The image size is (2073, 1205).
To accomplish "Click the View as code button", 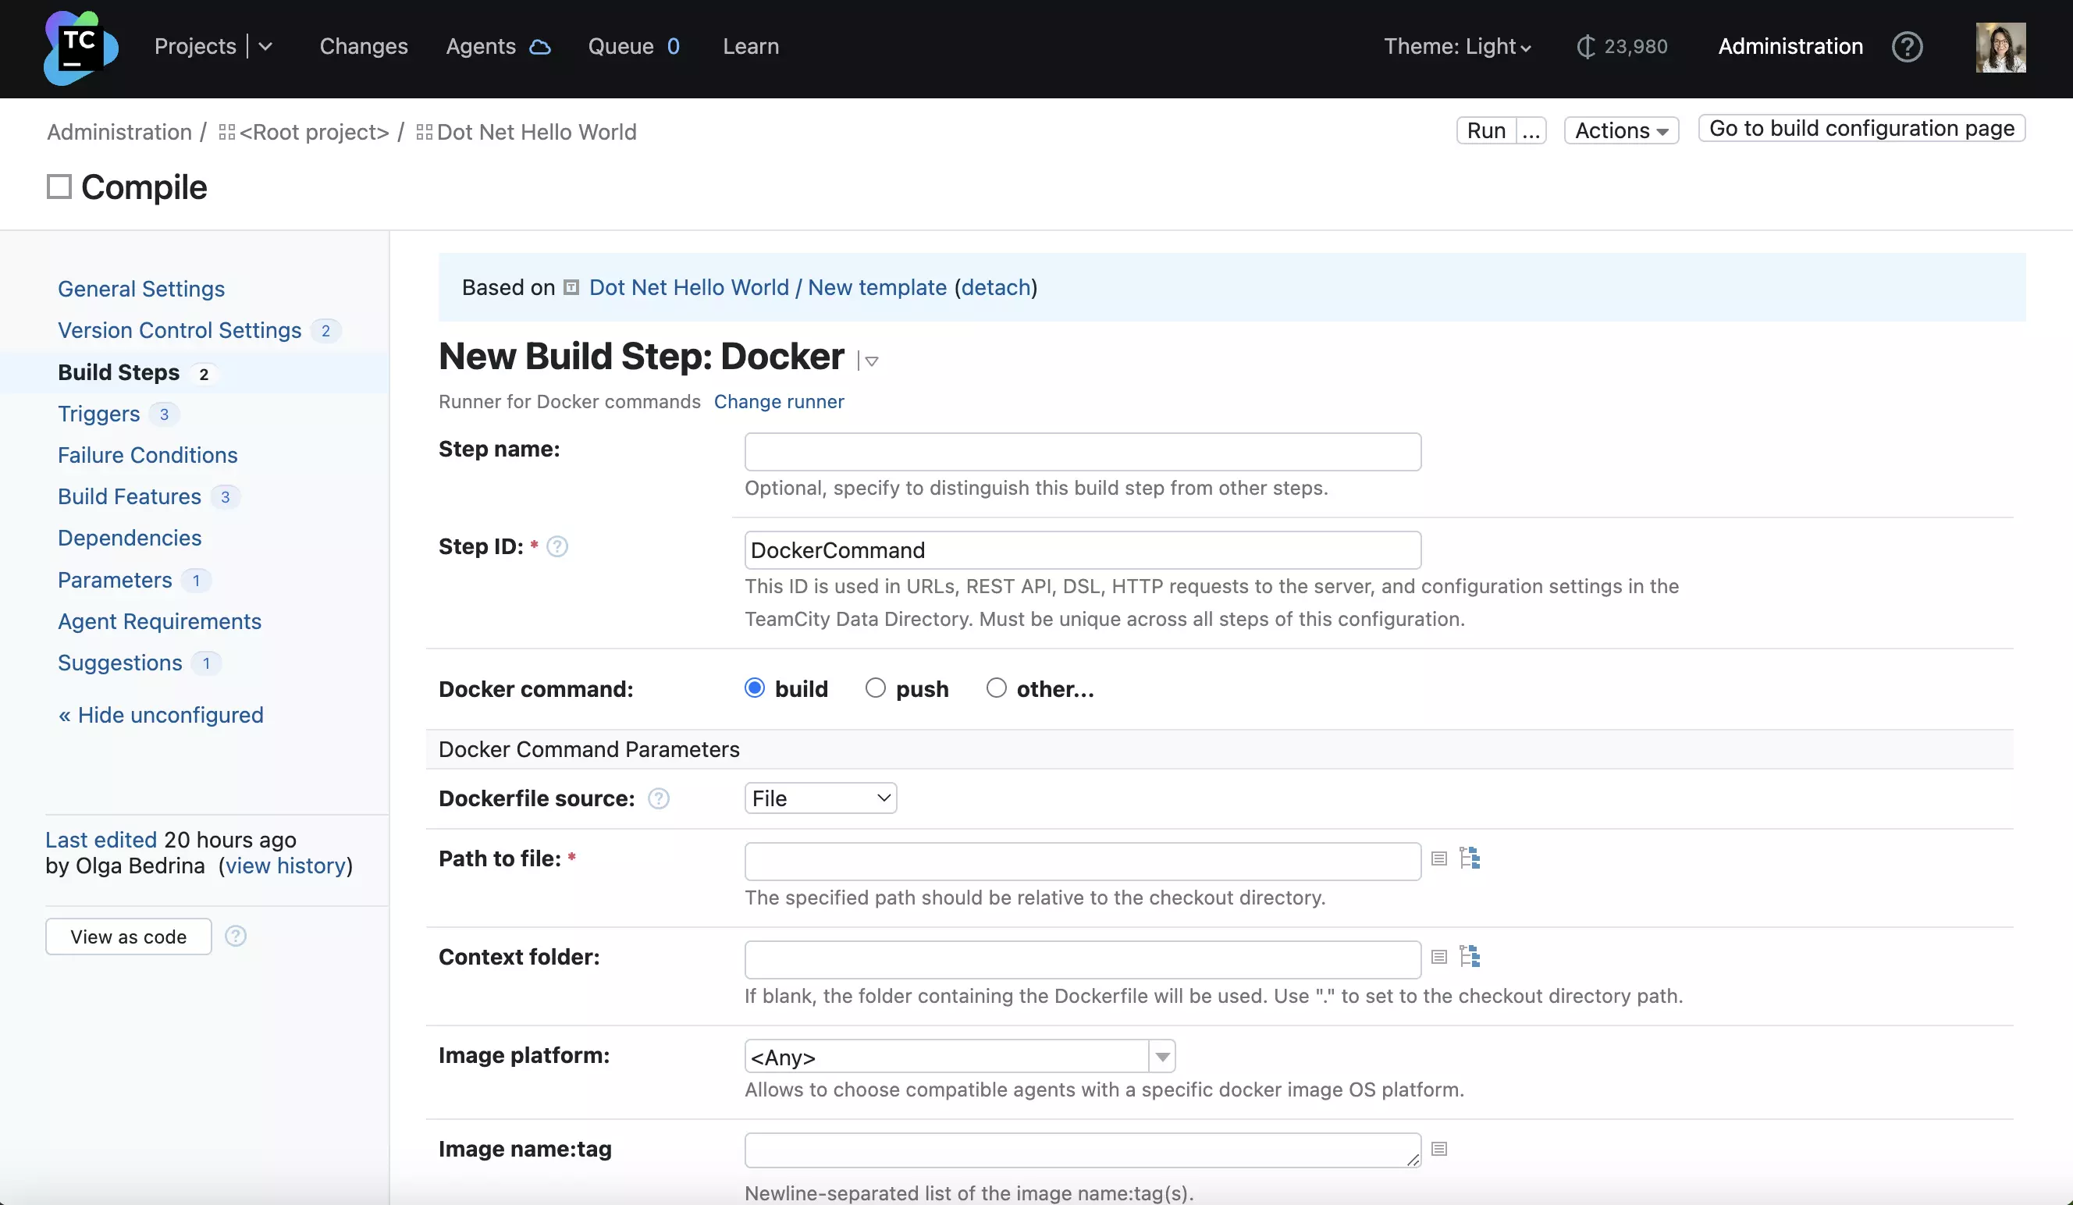I will tap(128, 937).
